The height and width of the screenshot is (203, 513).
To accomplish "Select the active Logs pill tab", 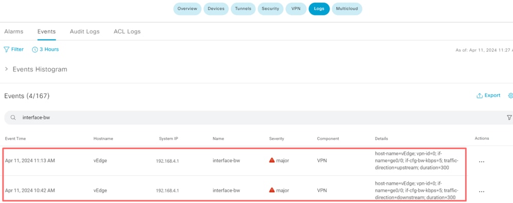I will pyautogui.click(x=319, y=9).
